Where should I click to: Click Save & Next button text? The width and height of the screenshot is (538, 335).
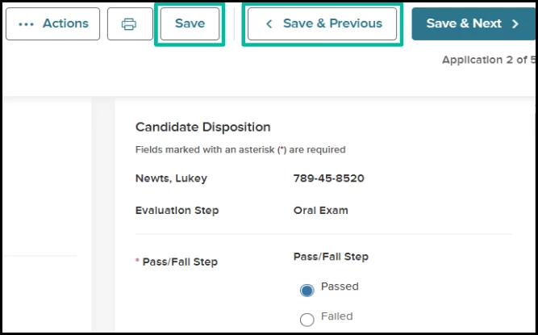point(464,24)
